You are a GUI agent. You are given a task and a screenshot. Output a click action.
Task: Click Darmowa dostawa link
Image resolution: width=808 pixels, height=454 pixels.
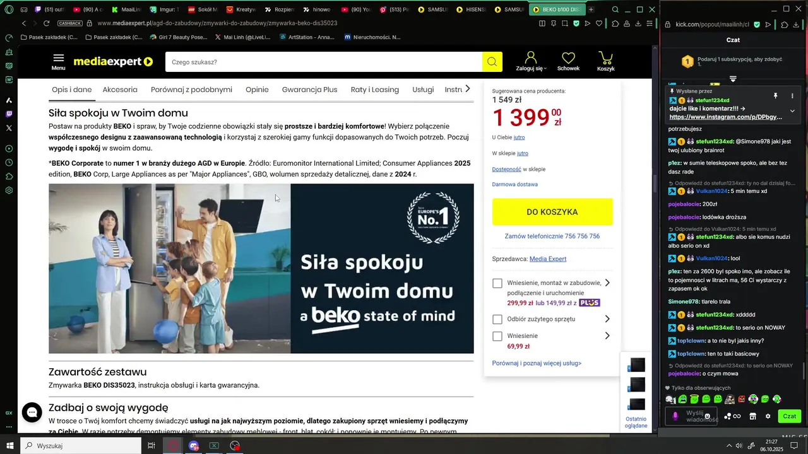tap(515, 185)
